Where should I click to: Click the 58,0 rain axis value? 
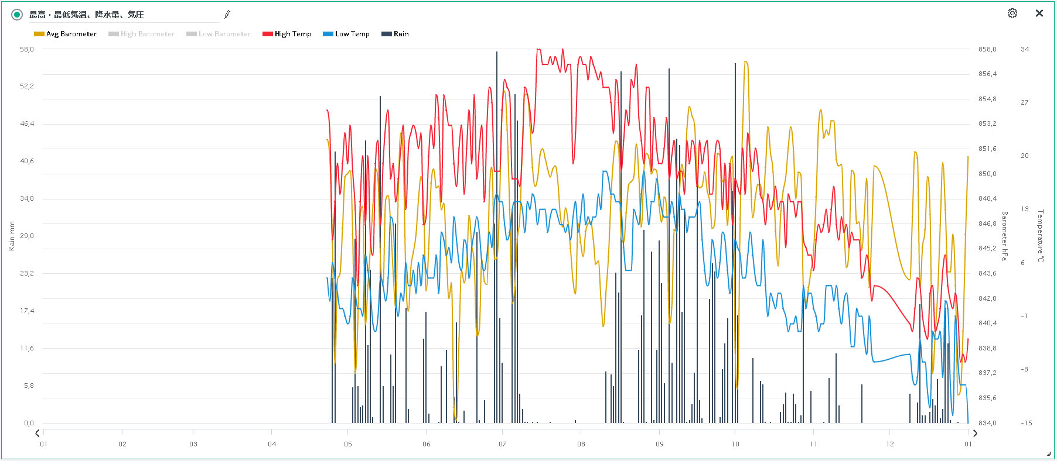(x=27, y=49)
